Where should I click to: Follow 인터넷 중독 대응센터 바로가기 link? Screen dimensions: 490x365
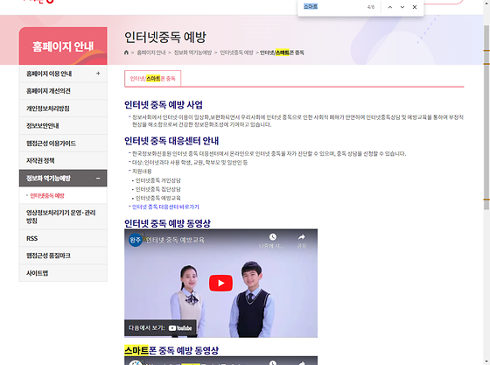click(x=165, y=207)
